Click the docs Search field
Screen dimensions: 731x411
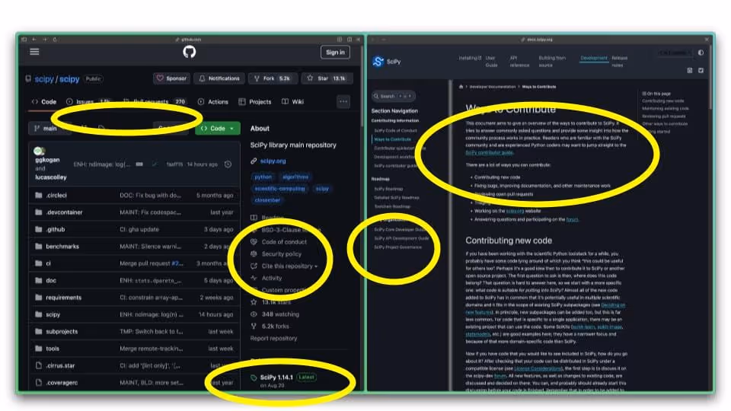pyautogui.click(x=394, y=96)
